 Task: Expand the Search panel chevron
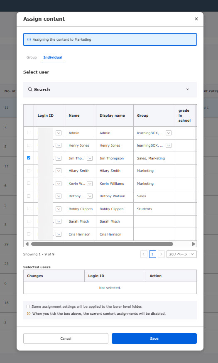point(188,89)
